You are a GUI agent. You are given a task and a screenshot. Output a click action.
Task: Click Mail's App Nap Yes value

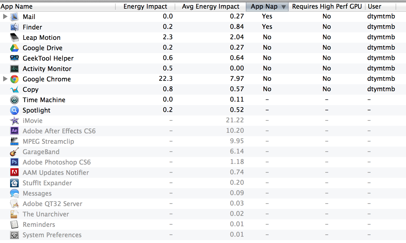pos(267,16)
